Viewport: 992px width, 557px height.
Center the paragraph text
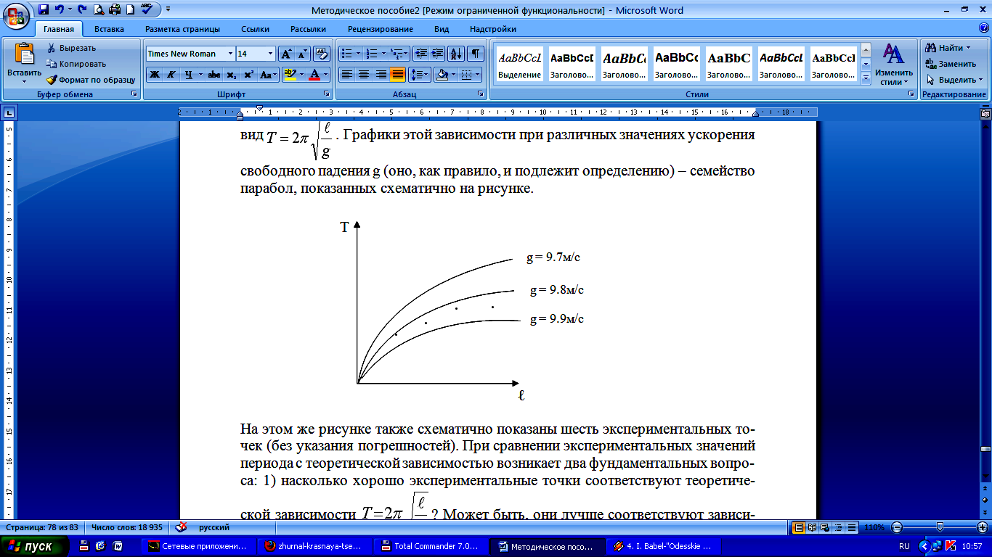pyautogui.click(x=364, y=74)
